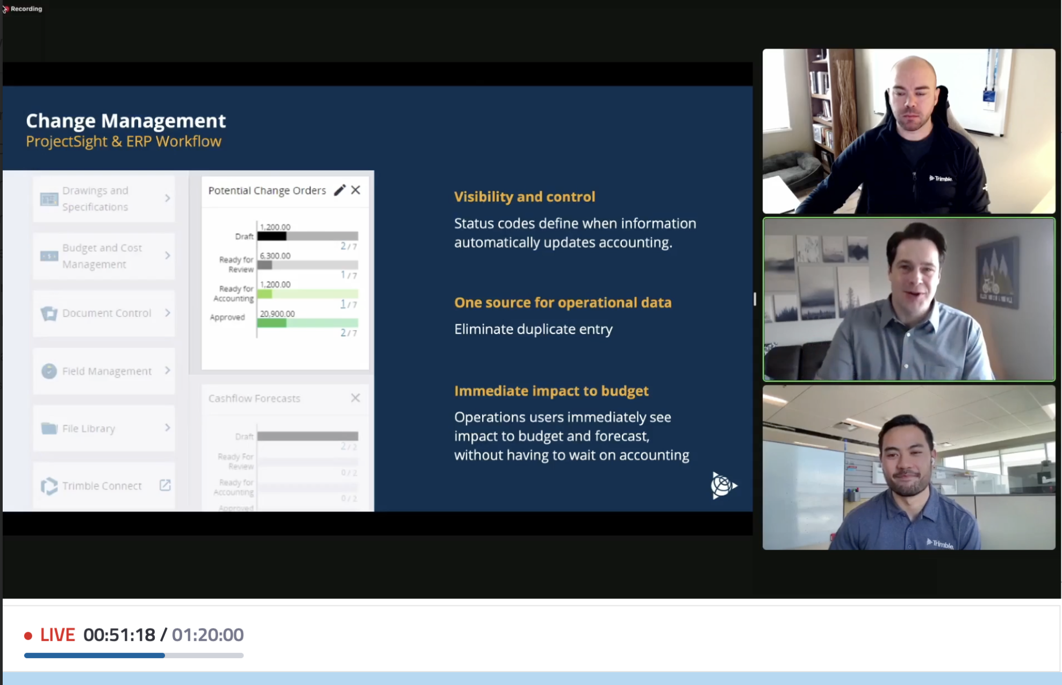Click the Ready for Review bar in Potential Change Orders
The height and width of the screenshot is (685, 1062).
pyautogui.click(x=307, y=265)
